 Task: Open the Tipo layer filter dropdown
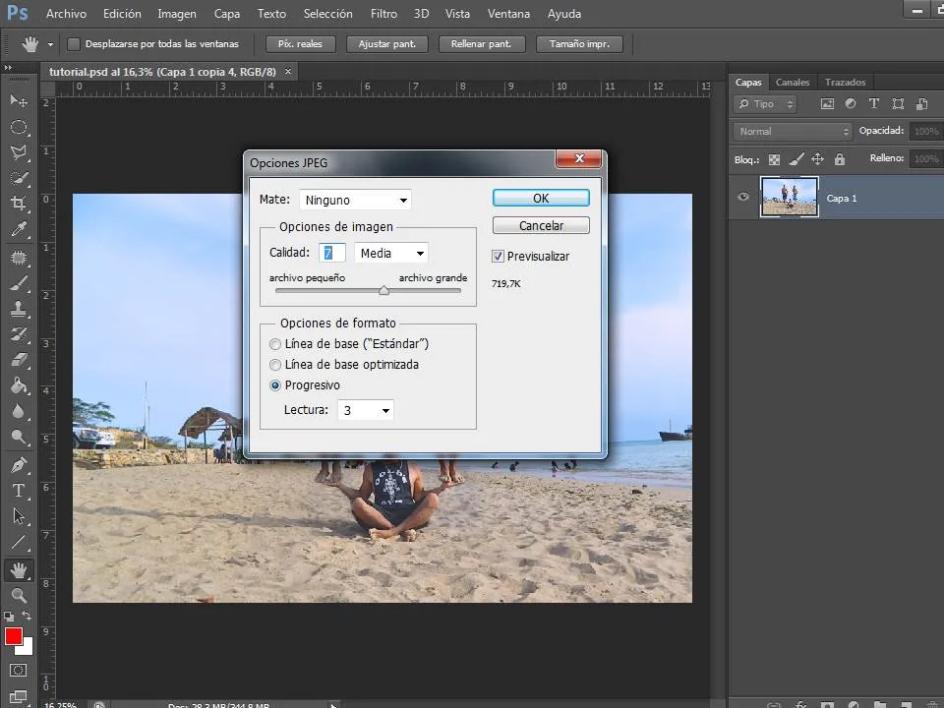coord(765,103)
